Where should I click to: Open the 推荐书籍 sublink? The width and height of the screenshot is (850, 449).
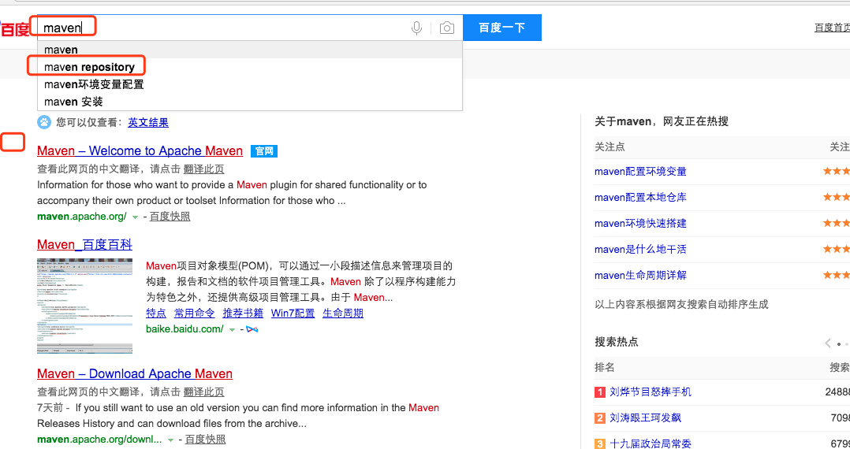coord(243,313)
